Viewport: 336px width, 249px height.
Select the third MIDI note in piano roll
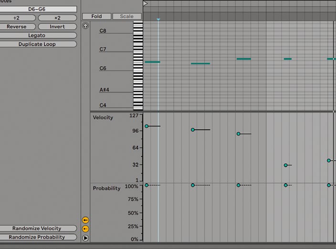243,59
